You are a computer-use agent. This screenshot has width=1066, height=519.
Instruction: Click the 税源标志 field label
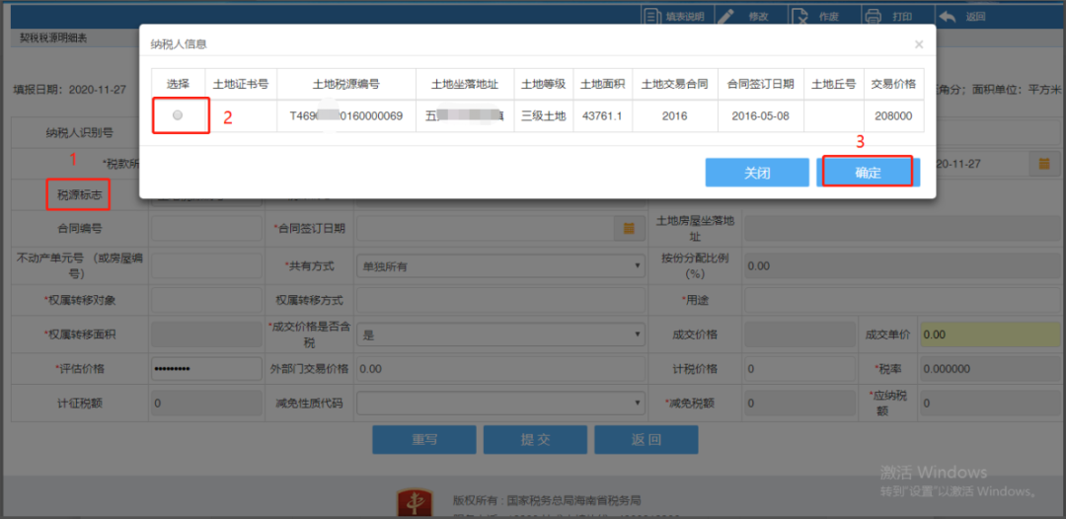tap(79, 193)
